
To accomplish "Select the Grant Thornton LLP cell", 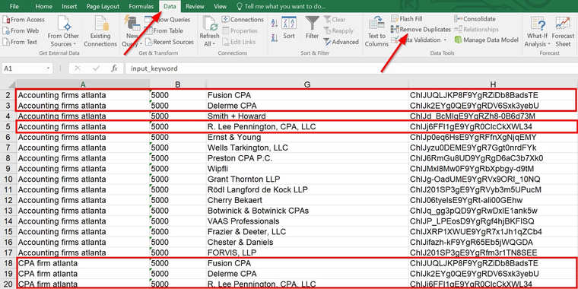I will click(307, 179).
